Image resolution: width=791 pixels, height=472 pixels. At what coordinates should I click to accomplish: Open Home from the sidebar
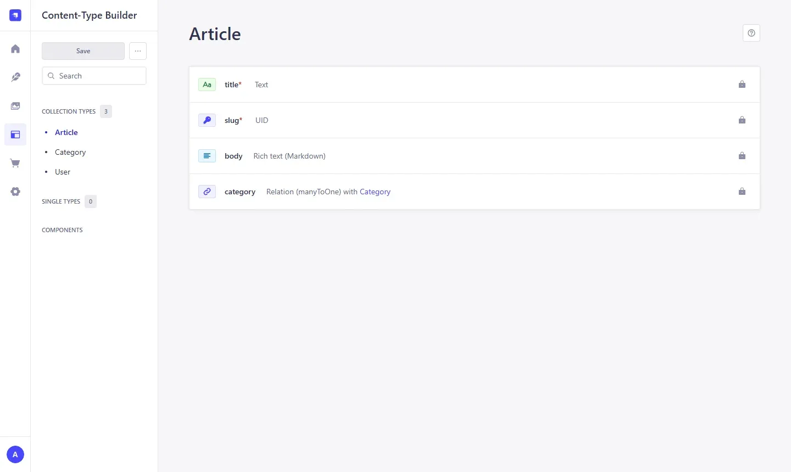tap(15, 49)
